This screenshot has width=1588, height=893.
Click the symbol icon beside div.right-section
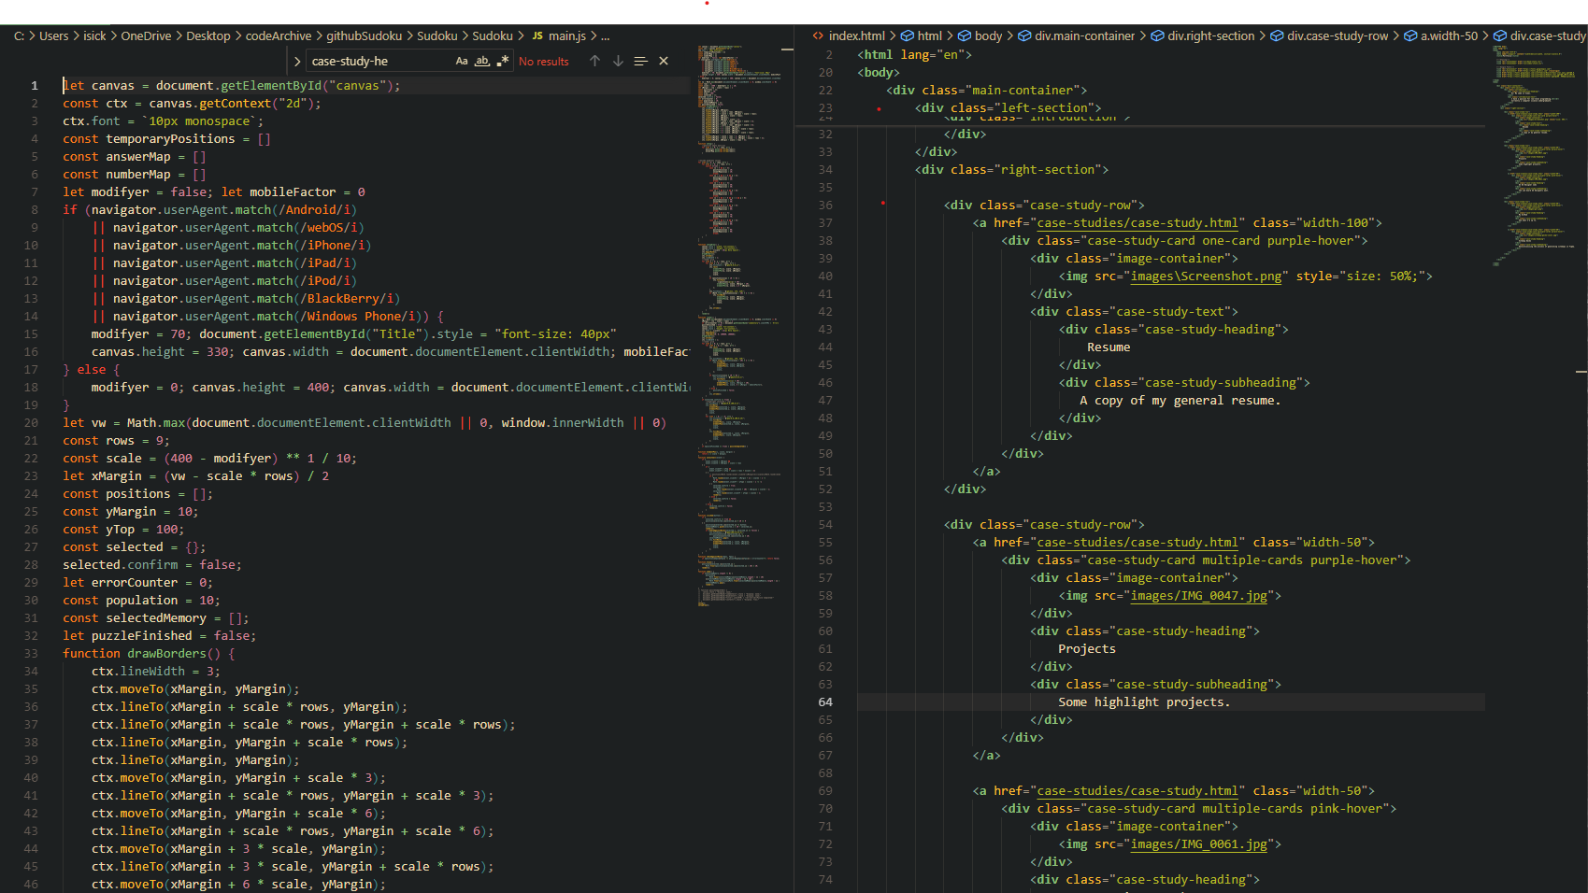(x=1157, y=35)
